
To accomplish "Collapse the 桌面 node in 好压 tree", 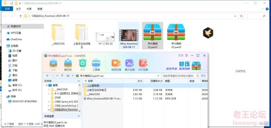I will [x=47, y=85].
